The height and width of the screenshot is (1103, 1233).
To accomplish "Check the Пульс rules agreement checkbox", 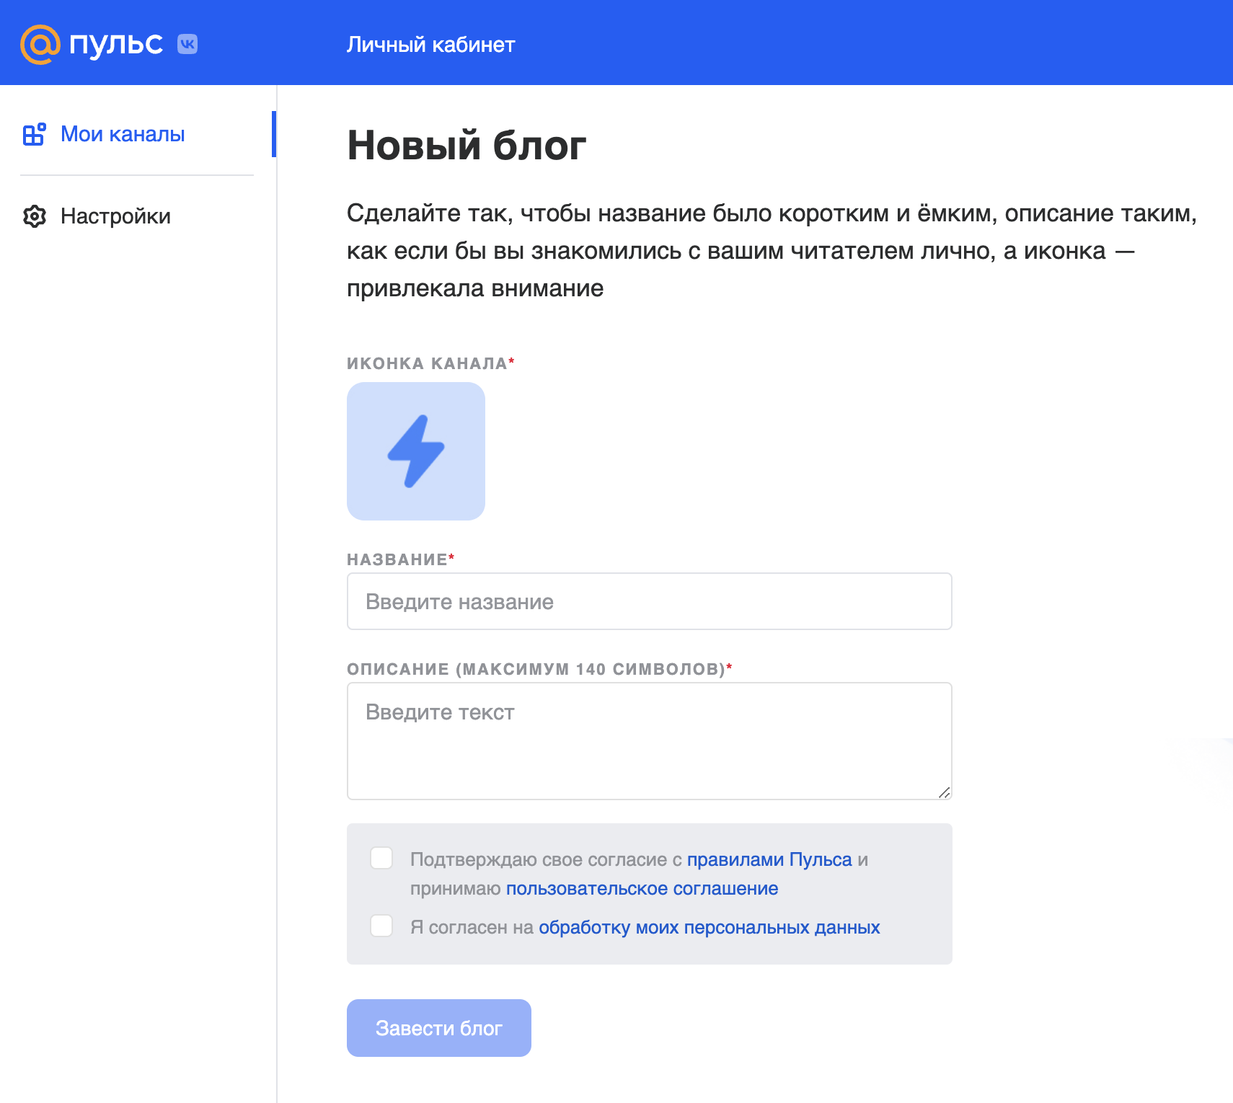I will click(381, 858).
